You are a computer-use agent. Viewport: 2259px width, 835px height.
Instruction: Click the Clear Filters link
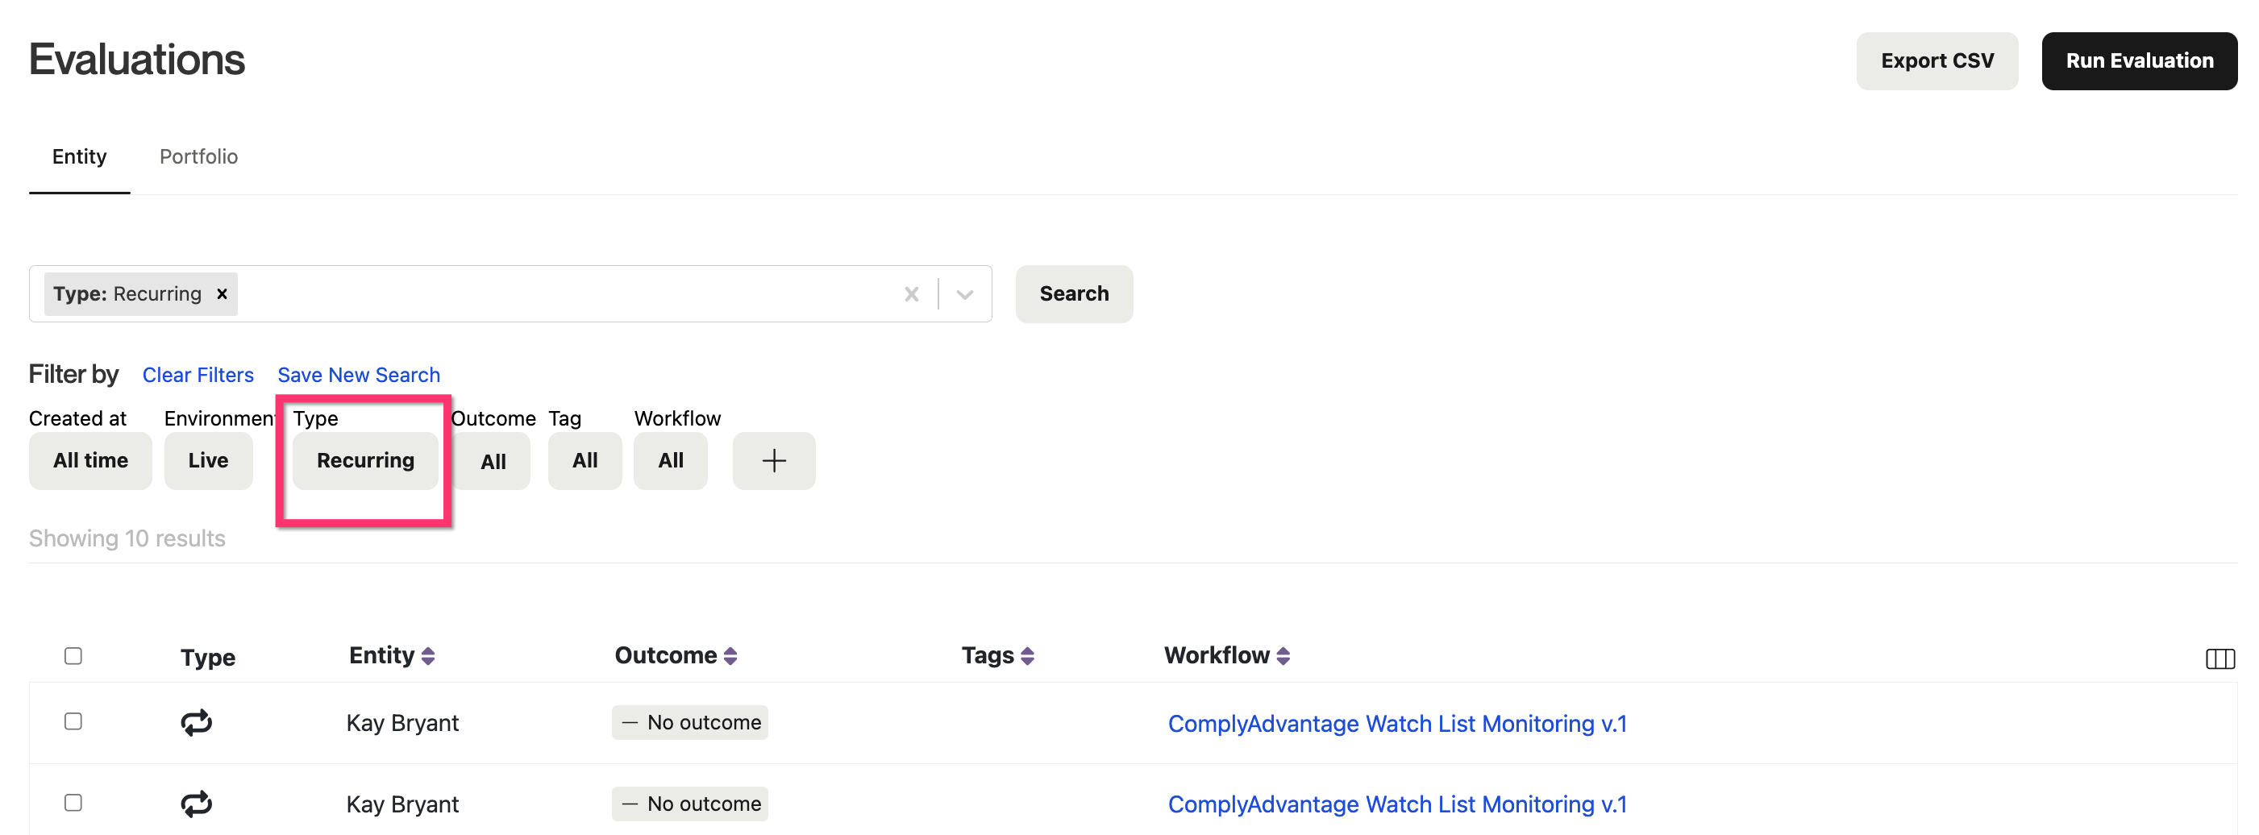(198, 375)
